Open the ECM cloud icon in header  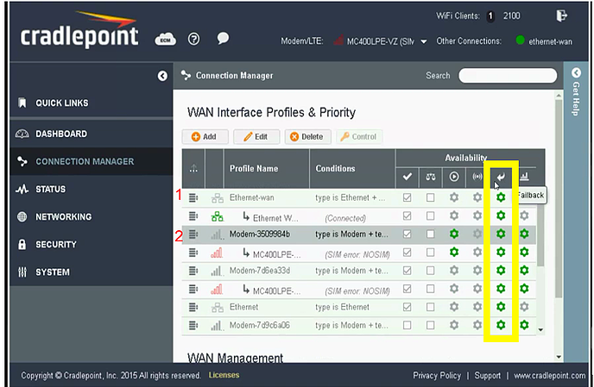point(165,40)
